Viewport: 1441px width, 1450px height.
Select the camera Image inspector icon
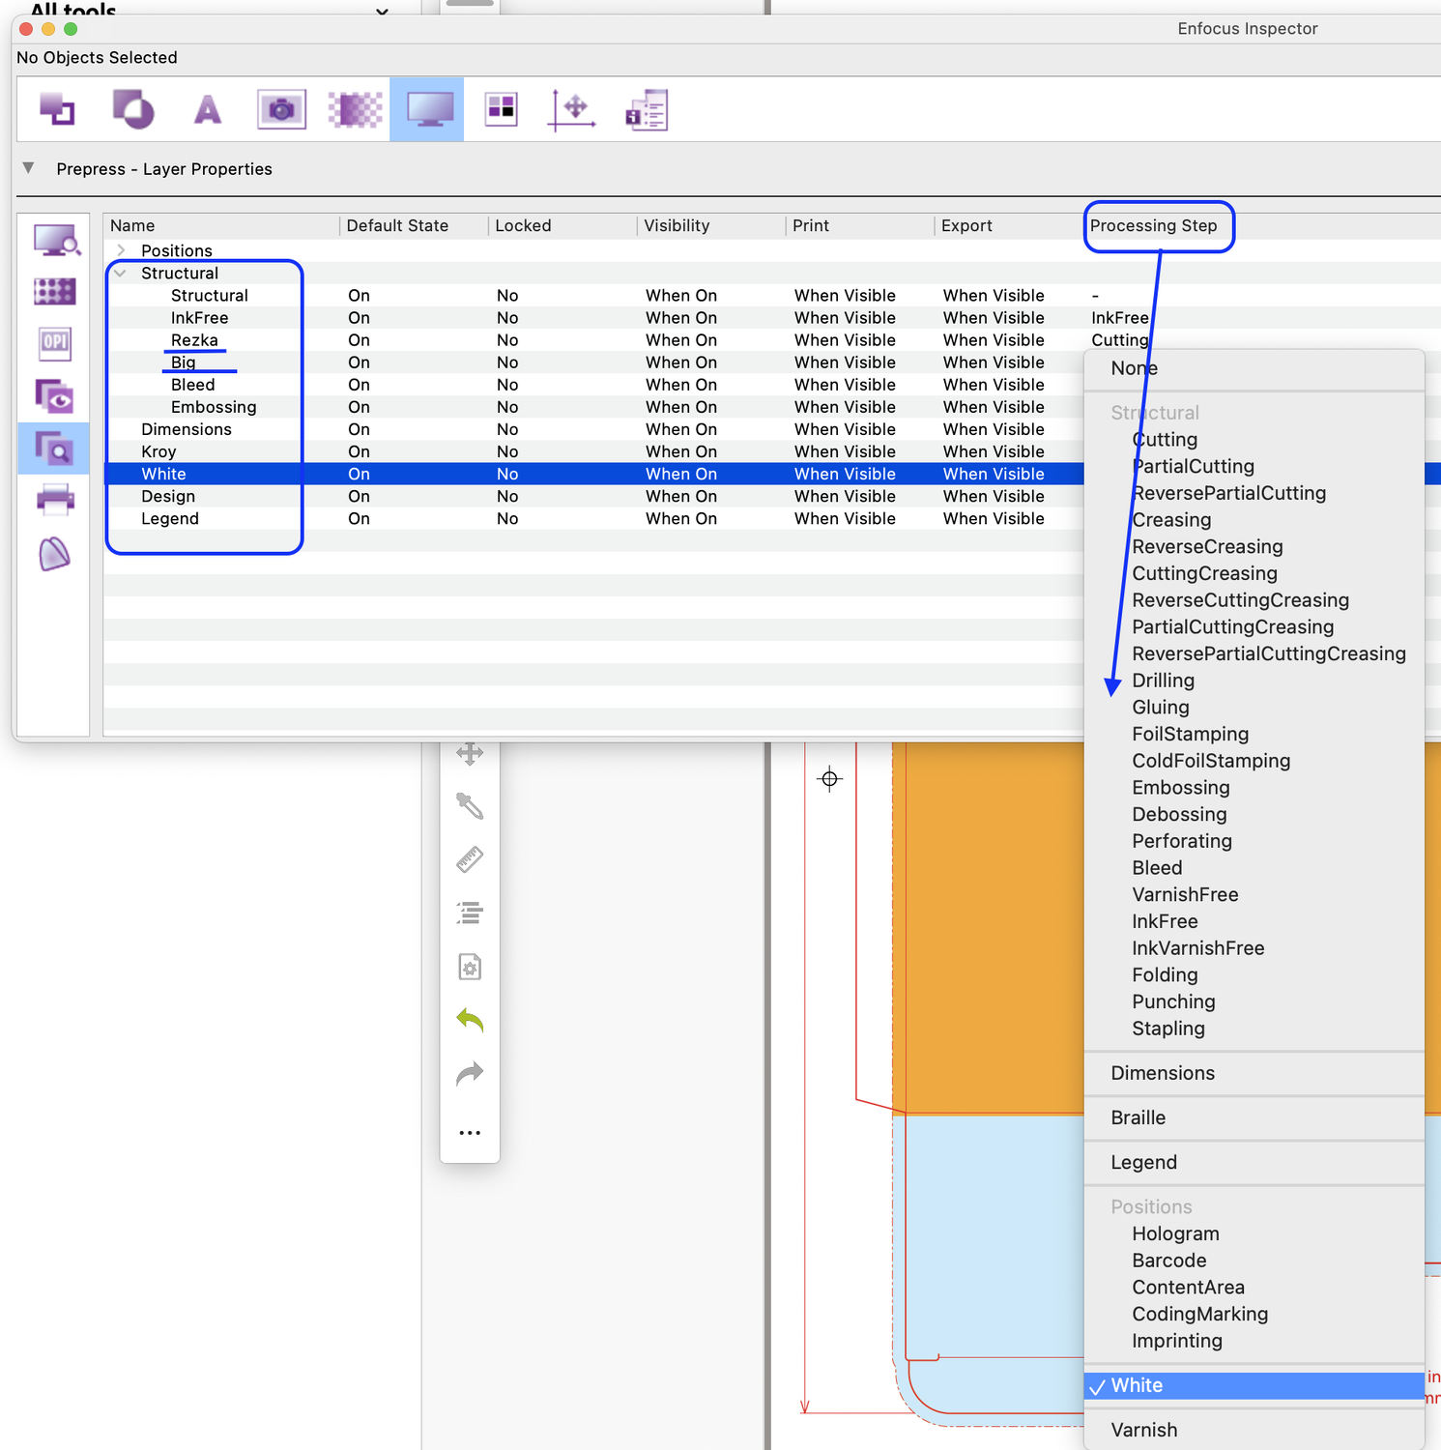click(281, 110)
